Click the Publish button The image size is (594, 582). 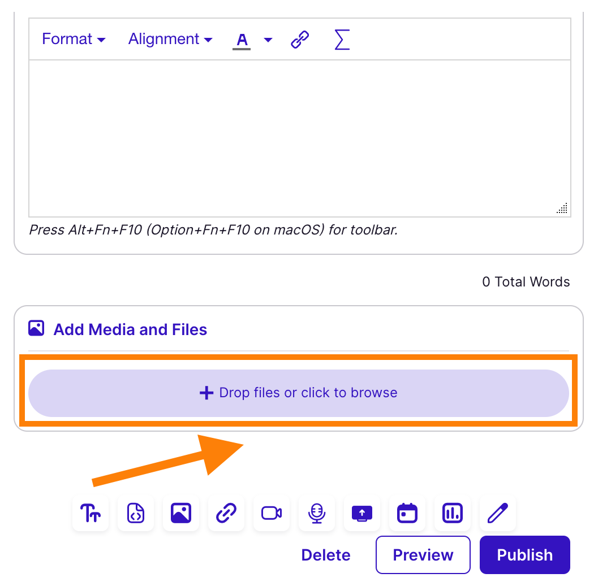tap(524, 555)
